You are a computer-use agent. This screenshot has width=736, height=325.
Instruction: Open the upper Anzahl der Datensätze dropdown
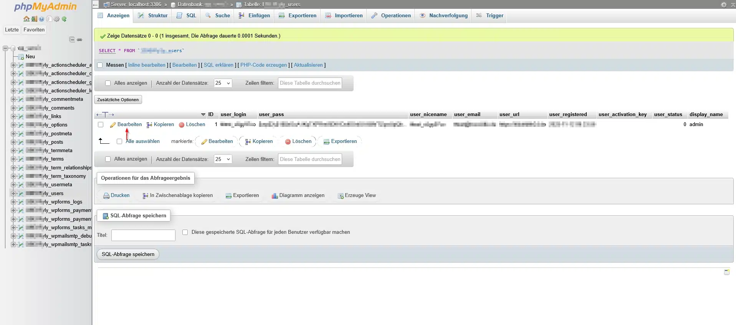pos(223,83)
